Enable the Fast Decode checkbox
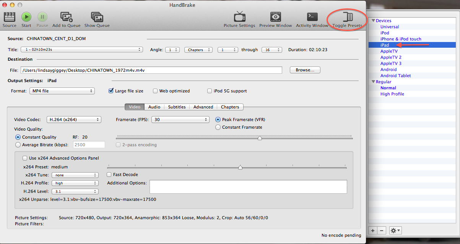 click(x=109, y=175)
